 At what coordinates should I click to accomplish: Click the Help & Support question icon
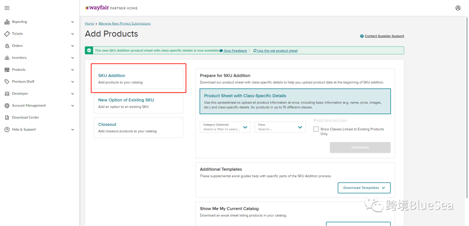7,129
